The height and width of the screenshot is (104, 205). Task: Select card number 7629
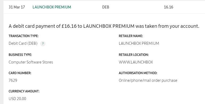pyautogui.click(x=13, y=80)
